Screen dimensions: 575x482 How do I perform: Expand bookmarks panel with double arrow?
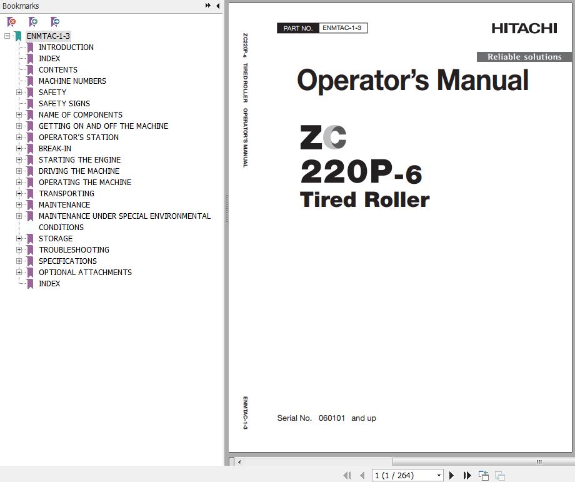[x=208, y=6]
